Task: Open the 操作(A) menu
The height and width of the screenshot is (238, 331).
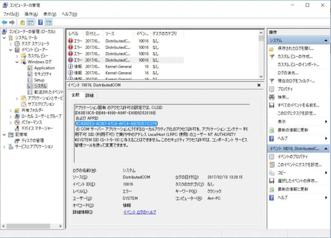Action: pos(31,14)
